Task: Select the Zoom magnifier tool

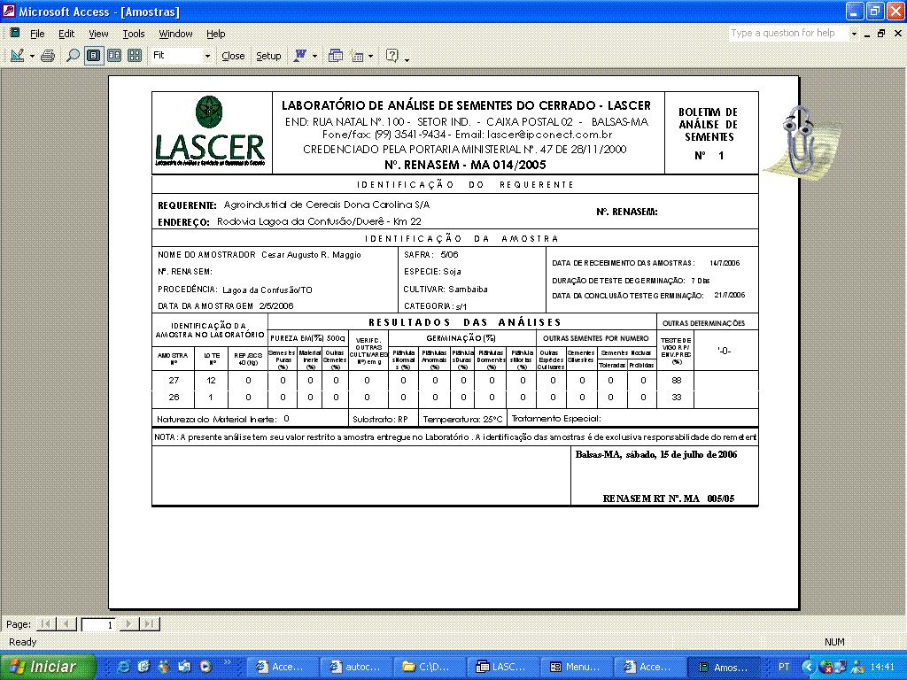Action: point(73,56)
